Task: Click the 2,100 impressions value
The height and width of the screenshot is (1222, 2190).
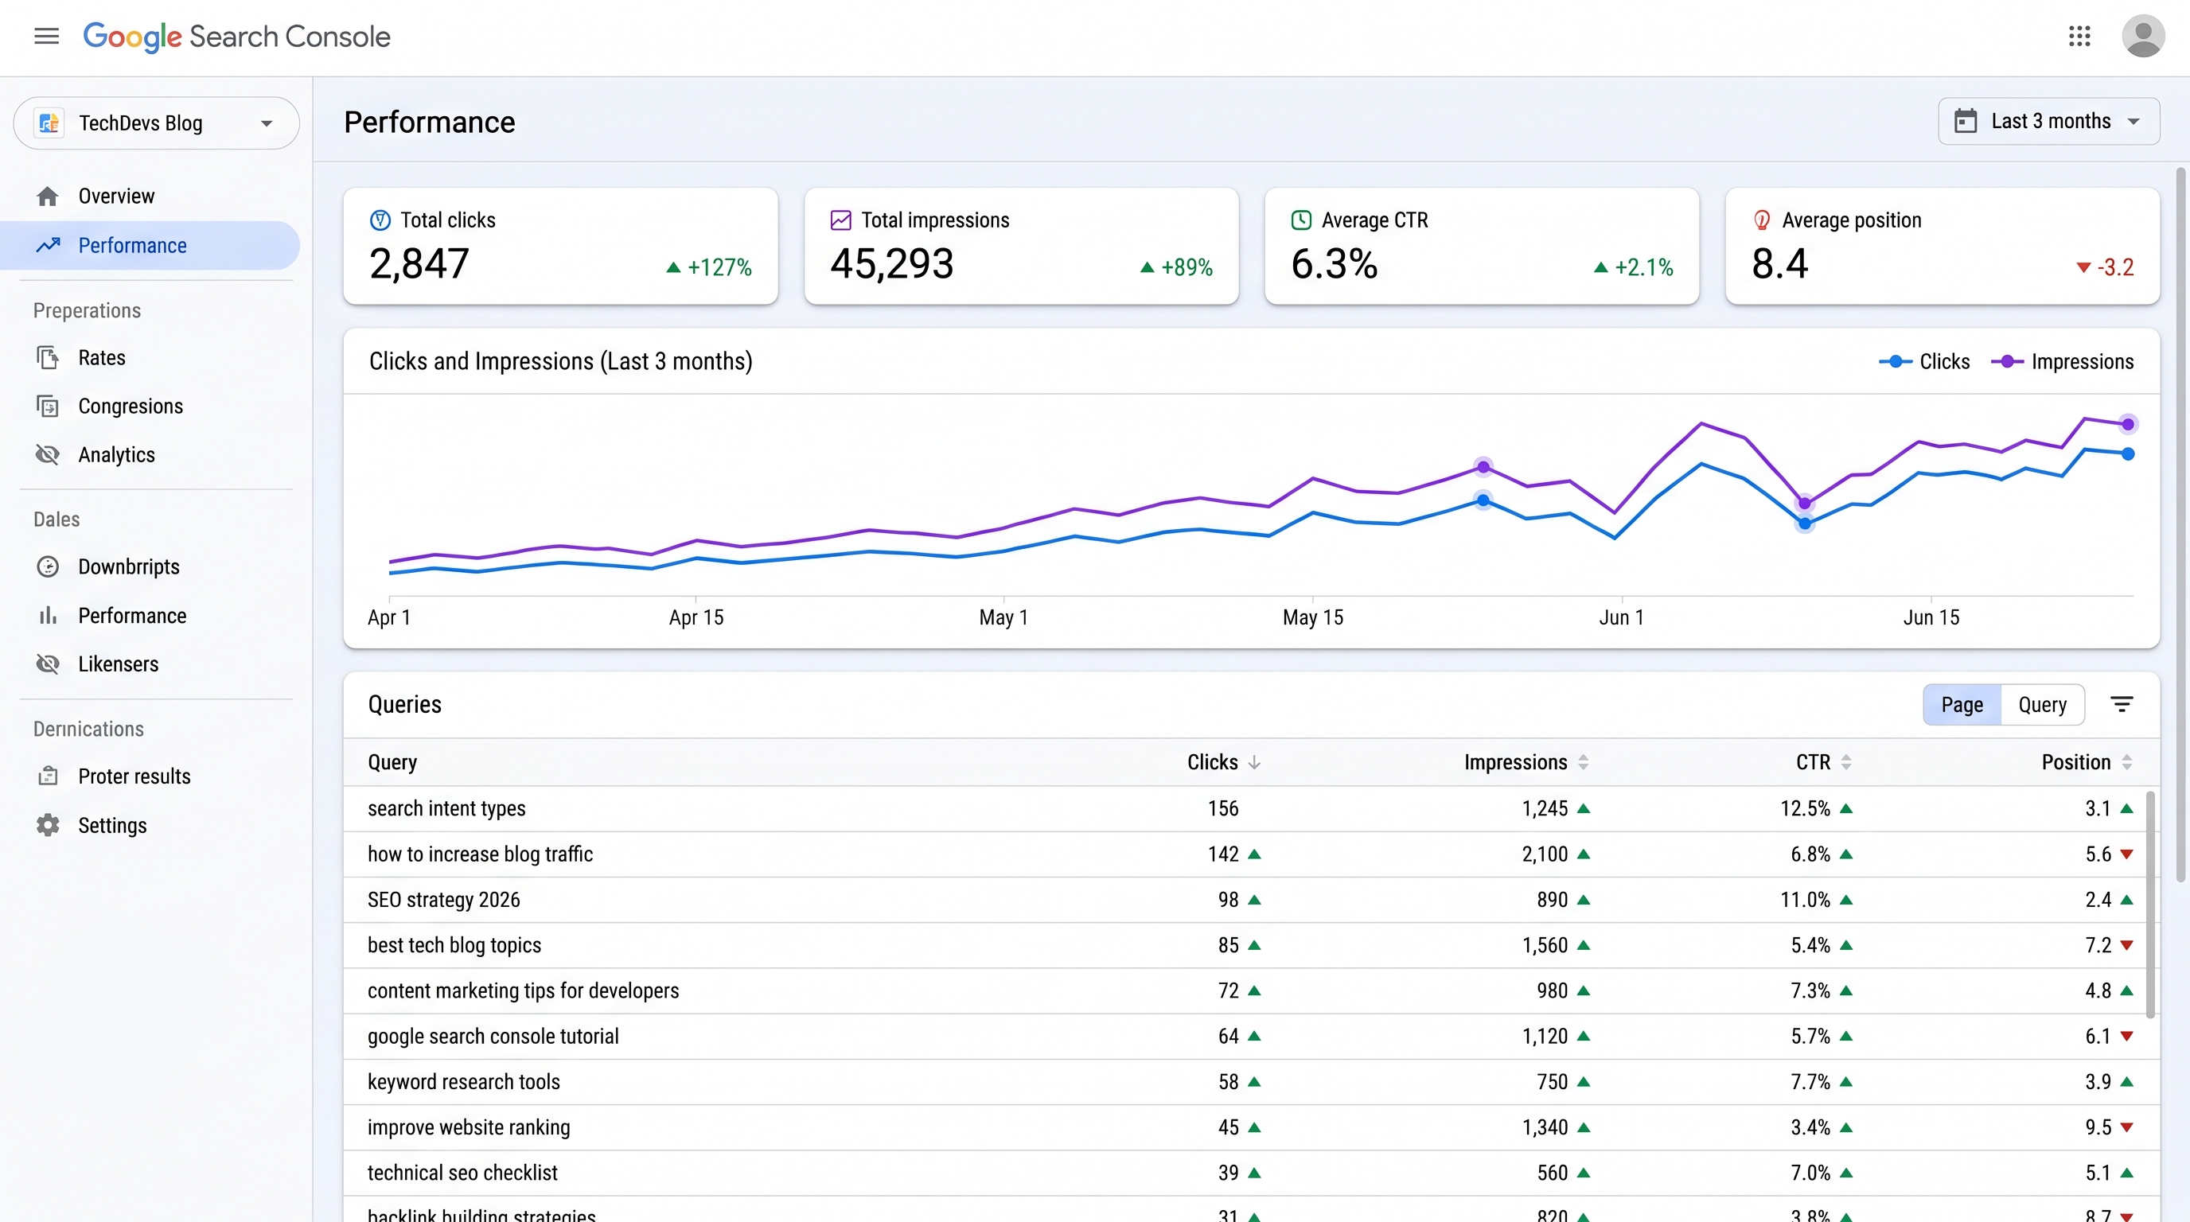Action: [1545, 854]
